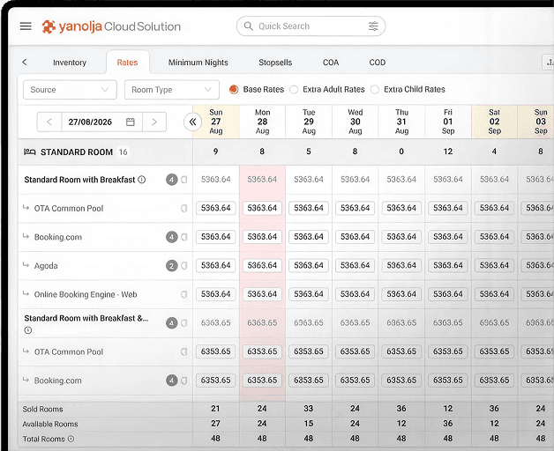
Task: Click availability 12 for Fri 01 Sep
Action: coord(448,152)
